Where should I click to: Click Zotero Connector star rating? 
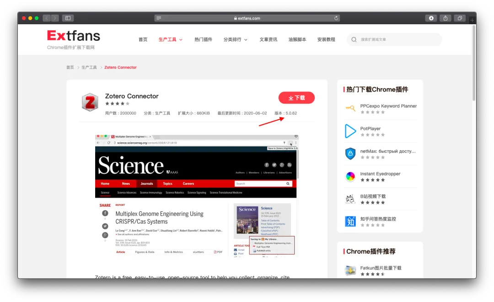tap(117, 104)
